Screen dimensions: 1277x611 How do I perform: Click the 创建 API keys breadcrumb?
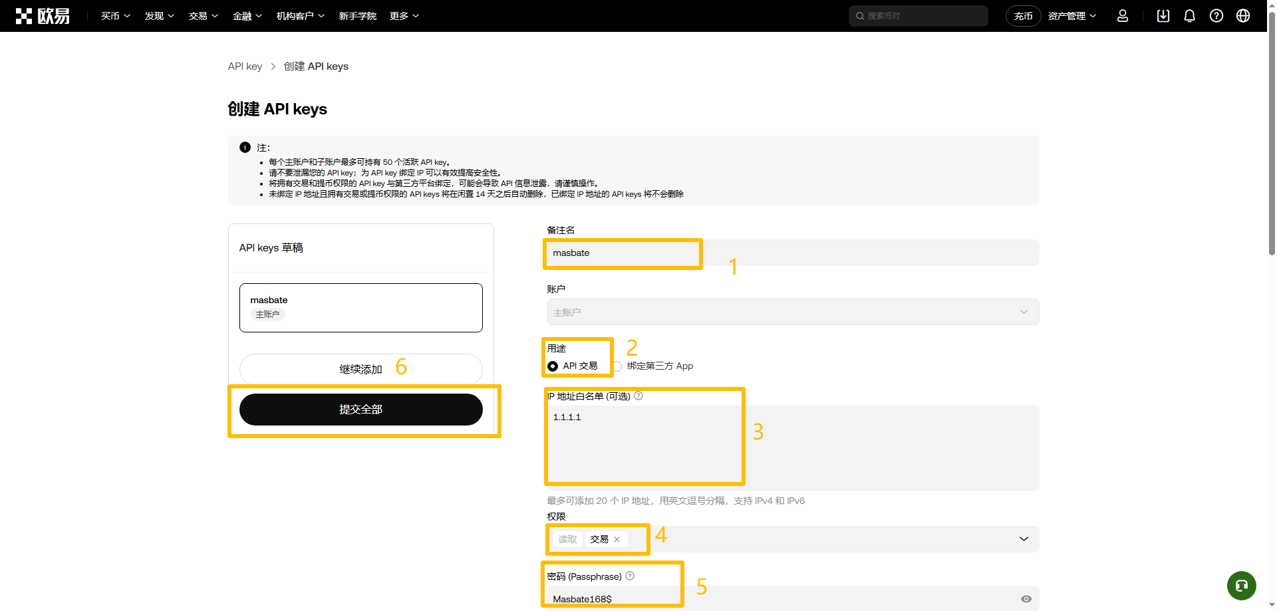point(316,66)
